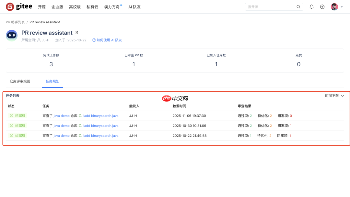This screenshot has width=350, height=197.
Task: Open the notifications bell icon
Action: 311,6
